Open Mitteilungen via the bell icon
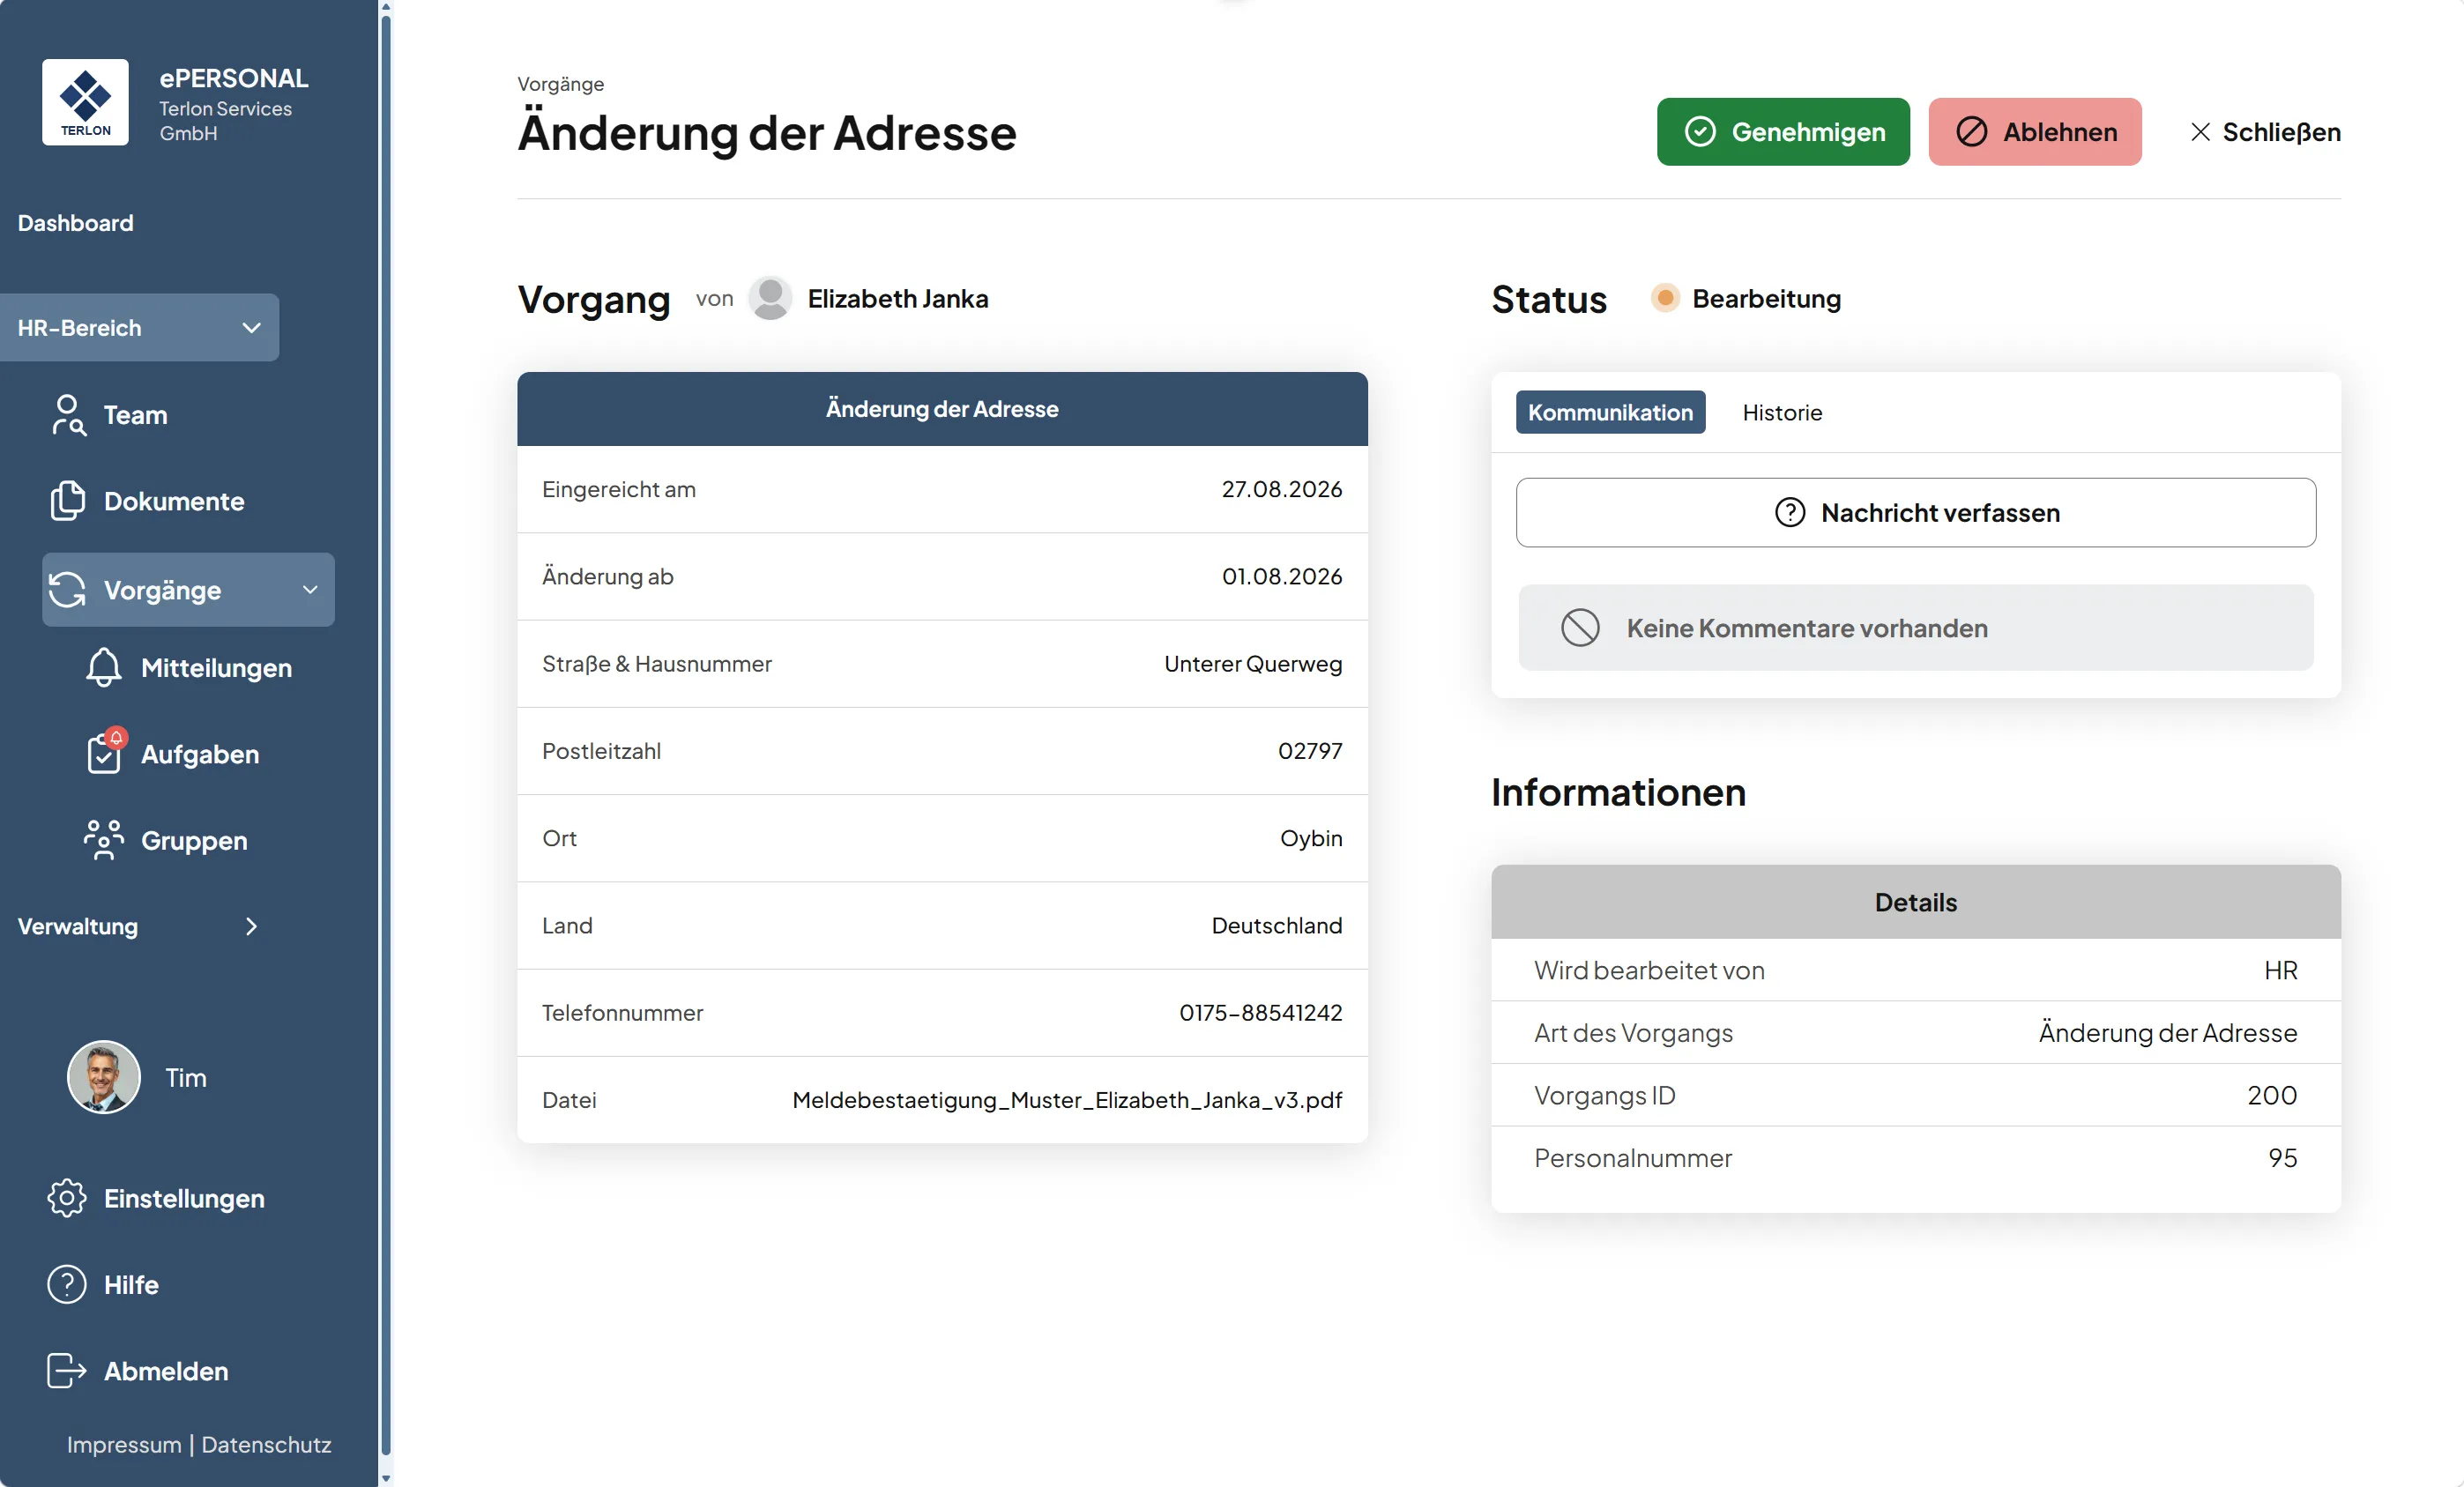Image resolution: width=2464 pixels, height=1487 pixels. coord(104,667)
